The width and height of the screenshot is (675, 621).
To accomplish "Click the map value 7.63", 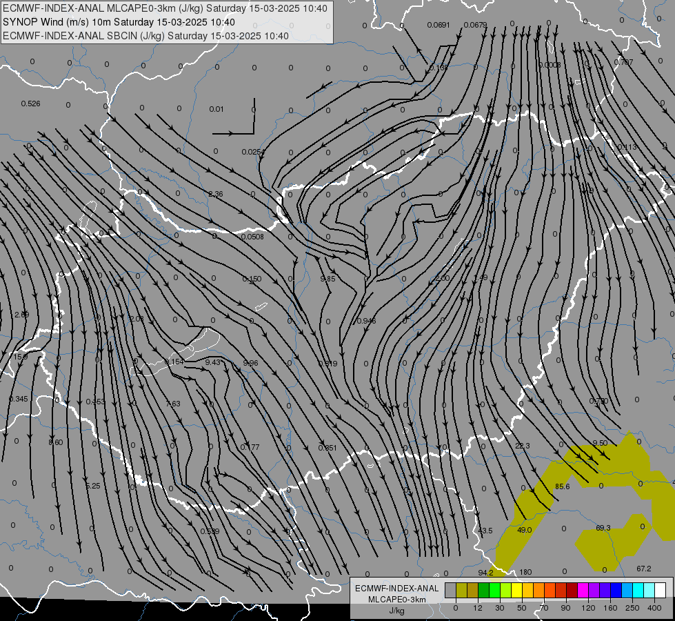I will tap(173, 404).
